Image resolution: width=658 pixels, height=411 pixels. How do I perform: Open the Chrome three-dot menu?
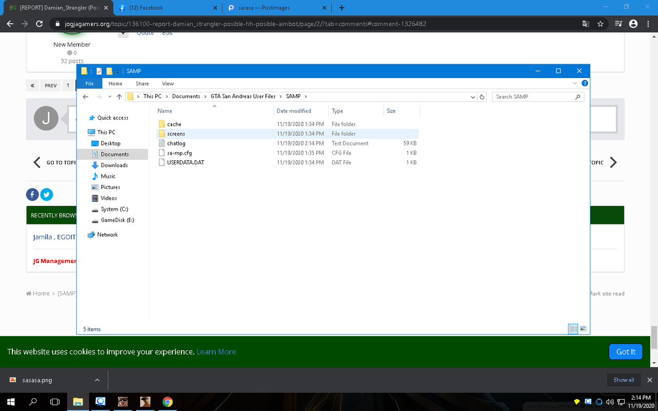(x=647, y=24)
